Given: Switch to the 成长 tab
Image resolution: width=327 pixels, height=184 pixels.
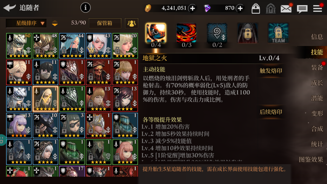Looking at the screenshot, I should coord(317,83).
